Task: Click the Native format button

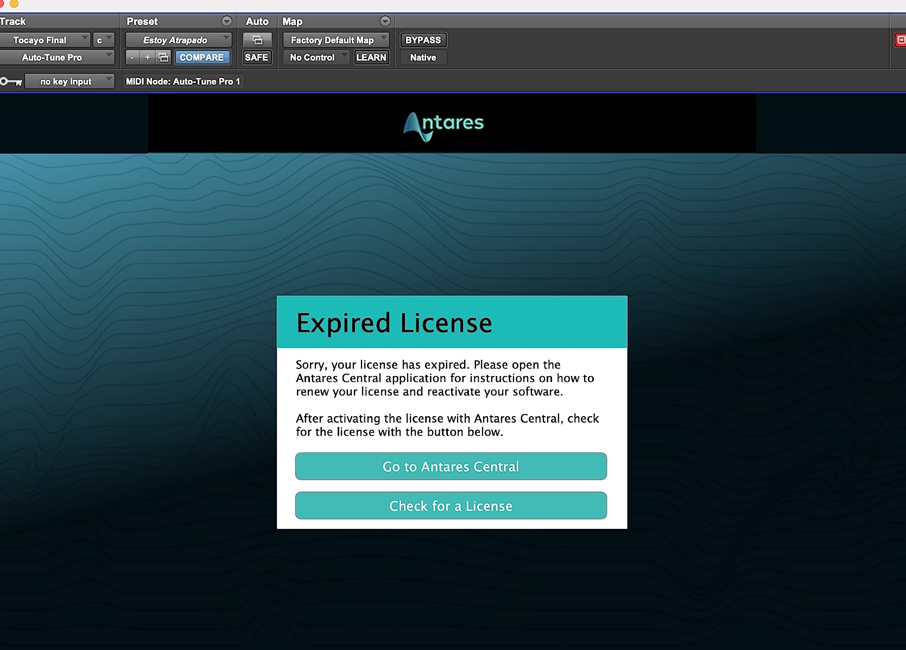Action: pos(423,57)
